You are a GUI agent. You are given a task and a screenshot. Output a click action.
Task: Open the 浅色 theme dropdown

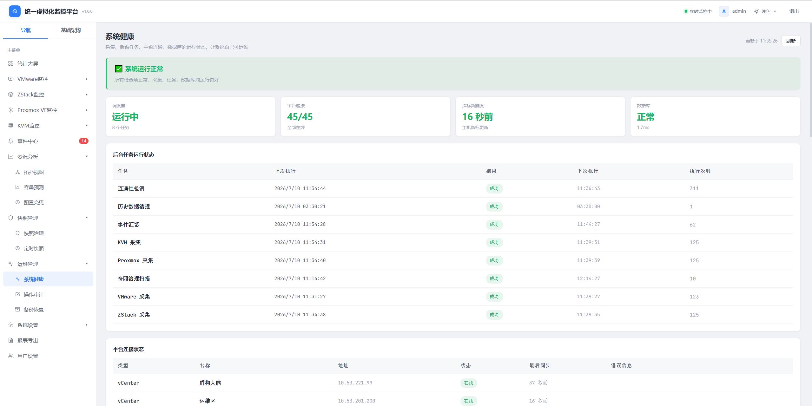pos(765,11)
